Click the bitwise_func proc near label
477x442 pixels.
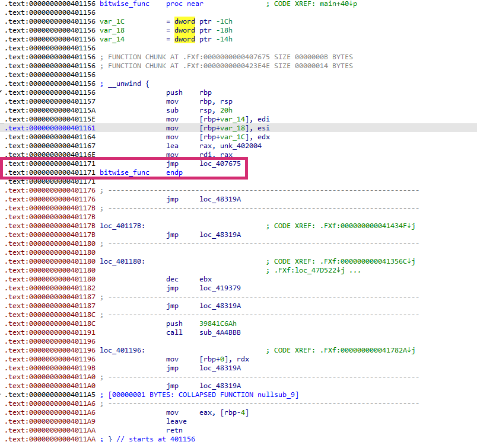point(151,4)
